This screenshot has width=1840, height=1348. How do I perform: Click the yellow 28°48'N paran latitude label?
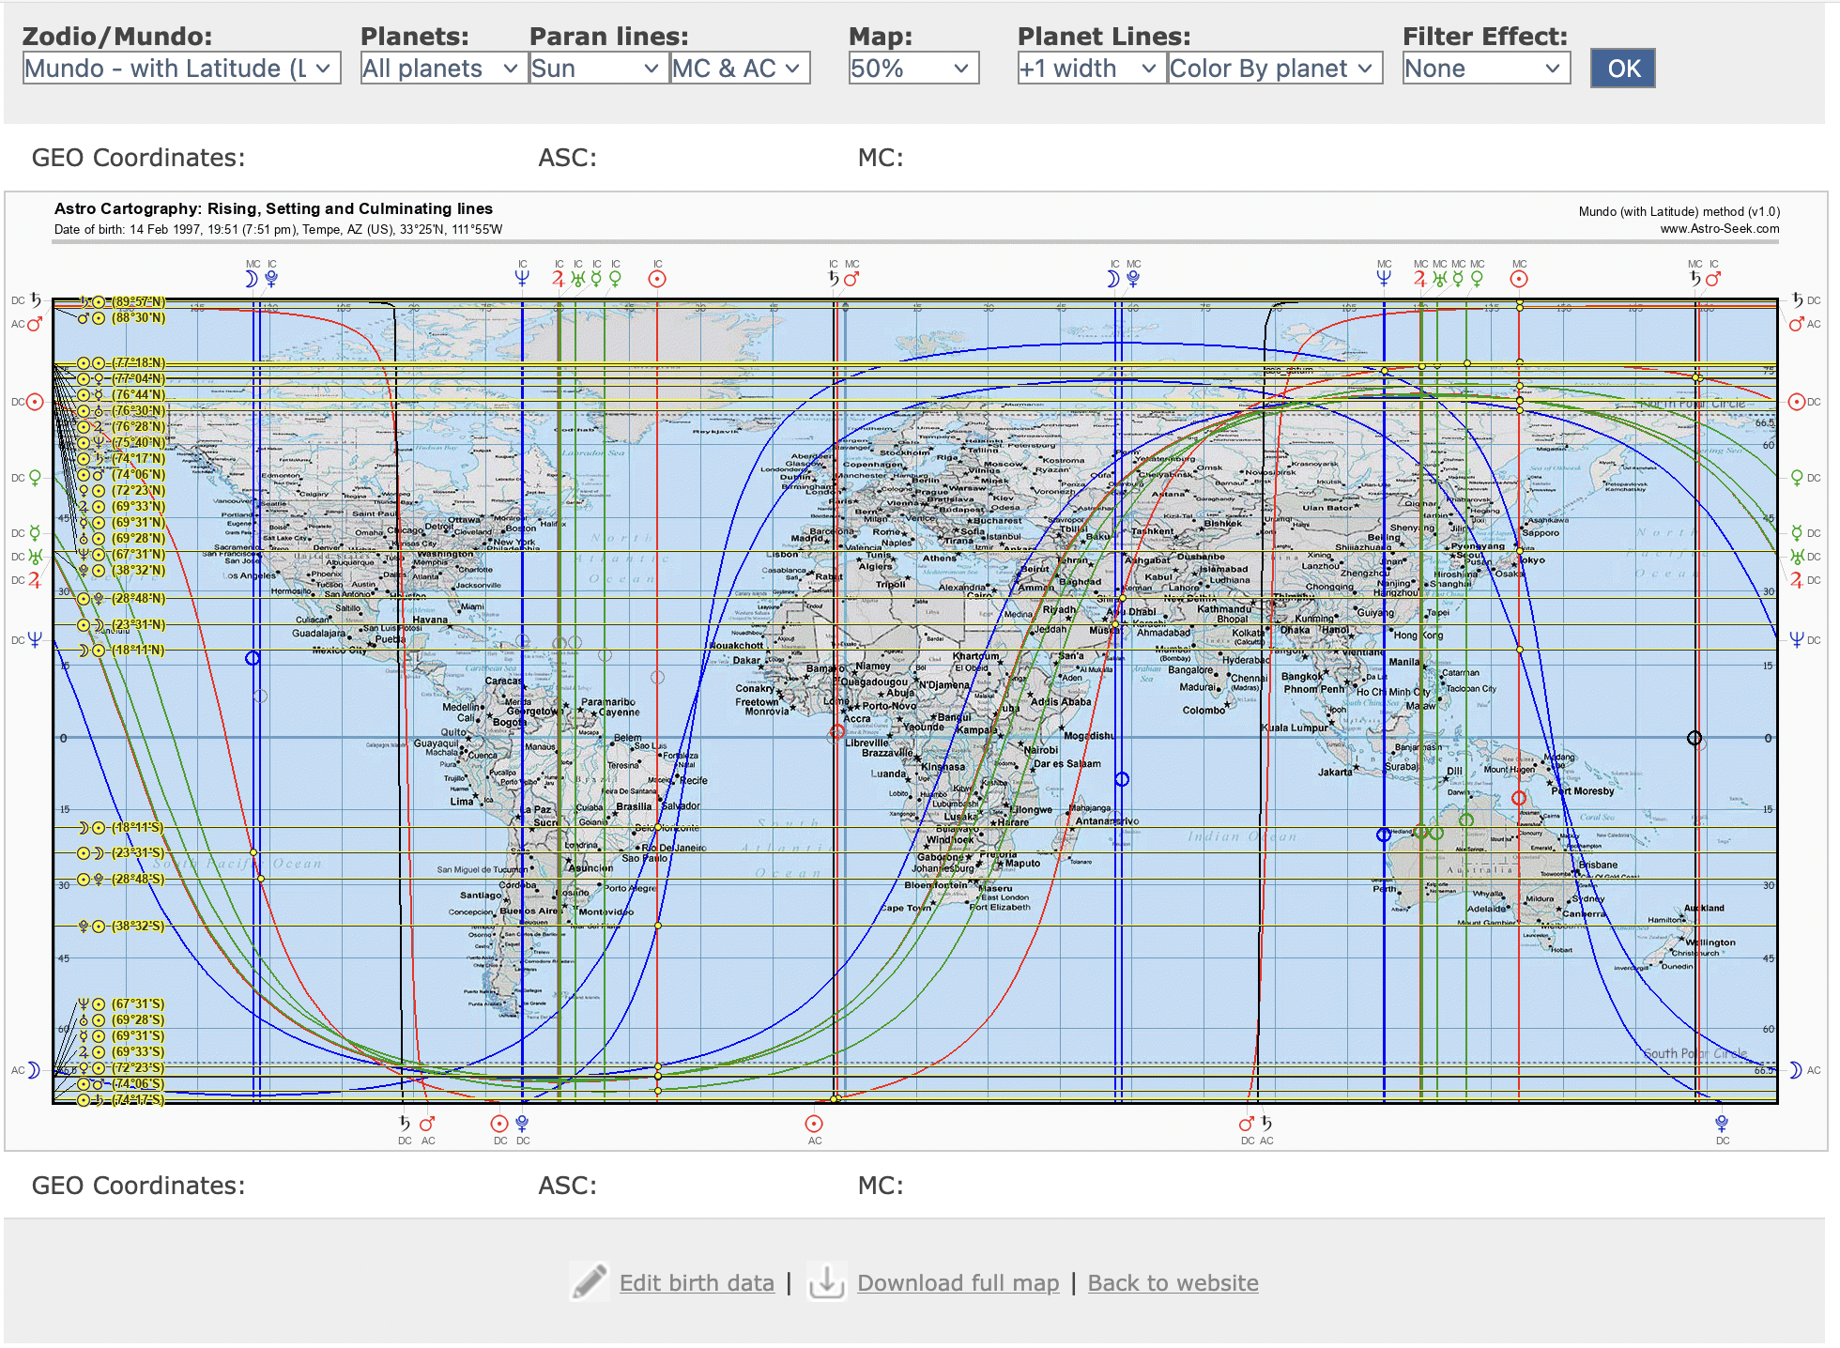[138, 598]
